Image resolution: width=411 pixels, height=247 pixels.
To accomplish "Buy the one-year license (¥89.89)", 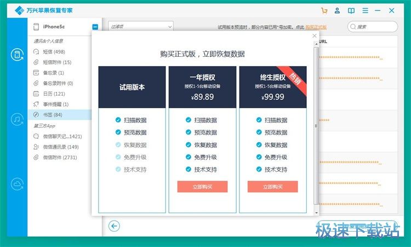I will pyautogui.click(x=202, y=187).
